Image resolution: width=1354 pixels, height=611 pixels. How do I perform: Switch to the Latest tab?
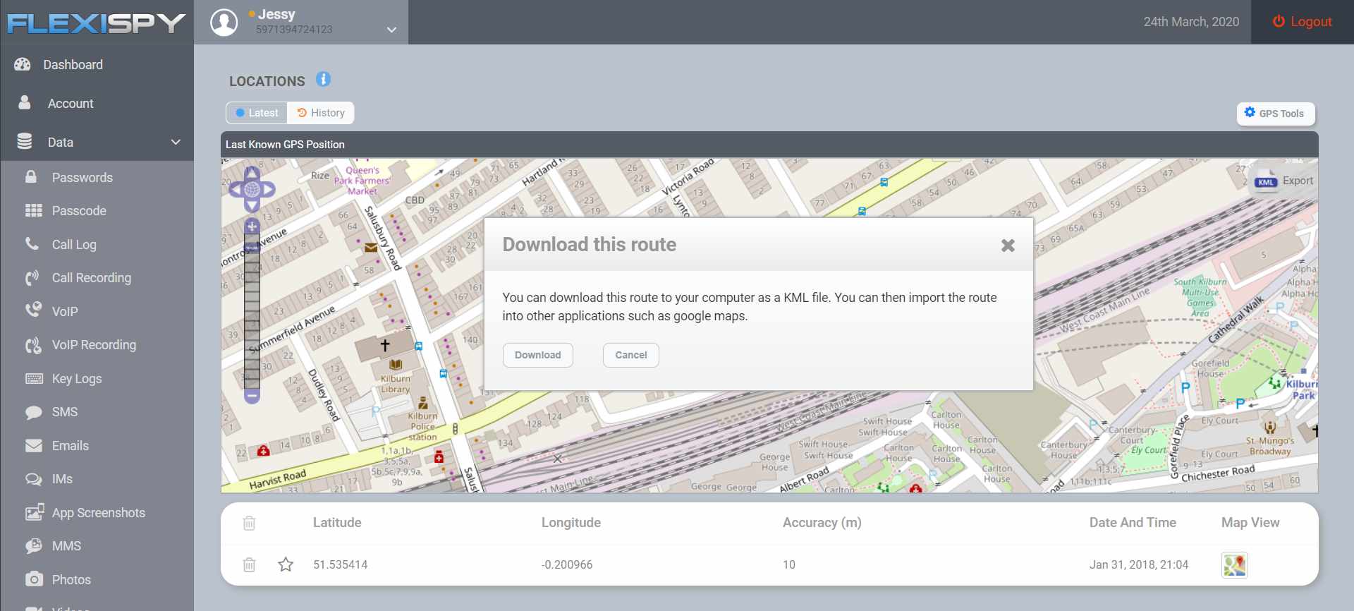click(257, 113)
